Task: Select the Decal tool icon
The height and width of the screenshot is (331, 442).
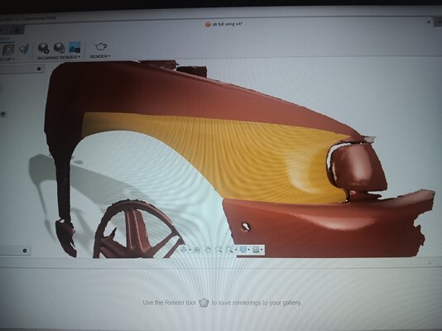Action: point(24,49)
